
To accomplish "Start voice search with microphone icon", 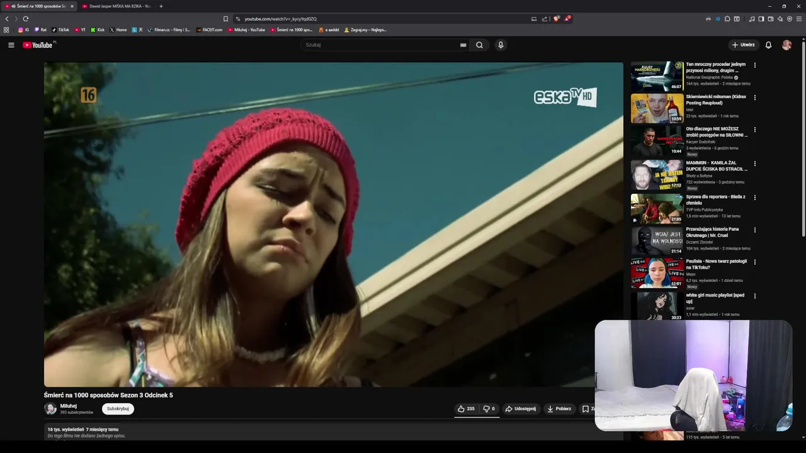I will [x=501, y=45].
